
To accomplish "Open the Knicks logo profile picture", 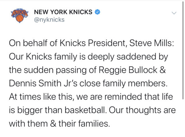I will point(20,15).
